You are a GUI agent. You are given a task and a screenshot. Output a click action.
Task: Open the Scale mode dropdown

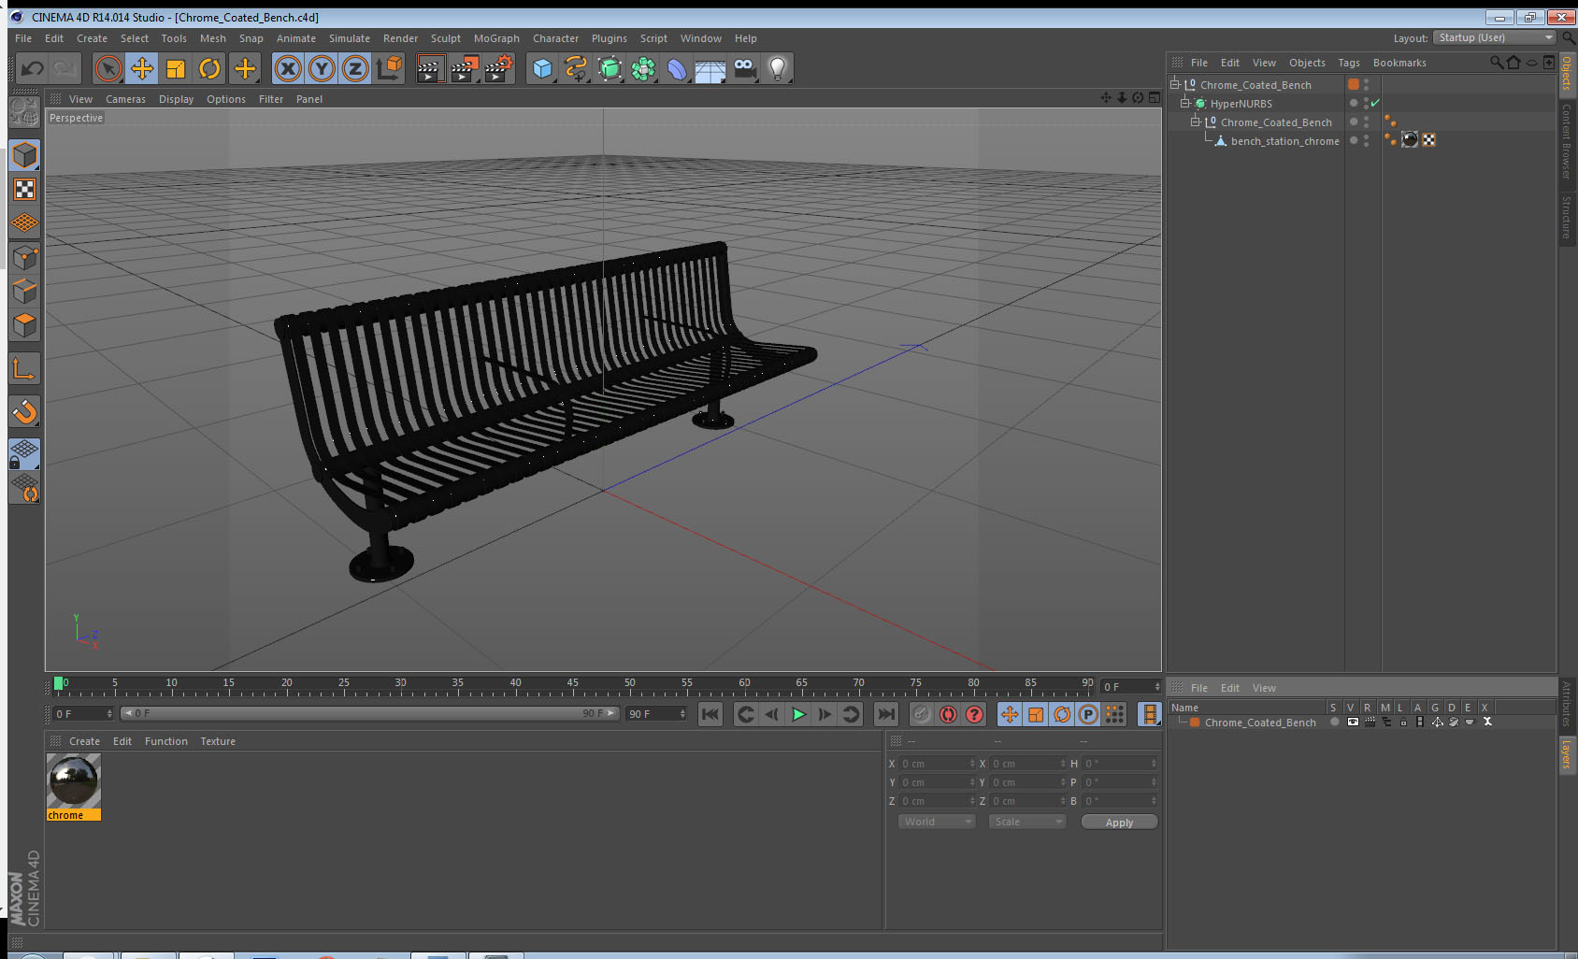tap(1027, 822)
